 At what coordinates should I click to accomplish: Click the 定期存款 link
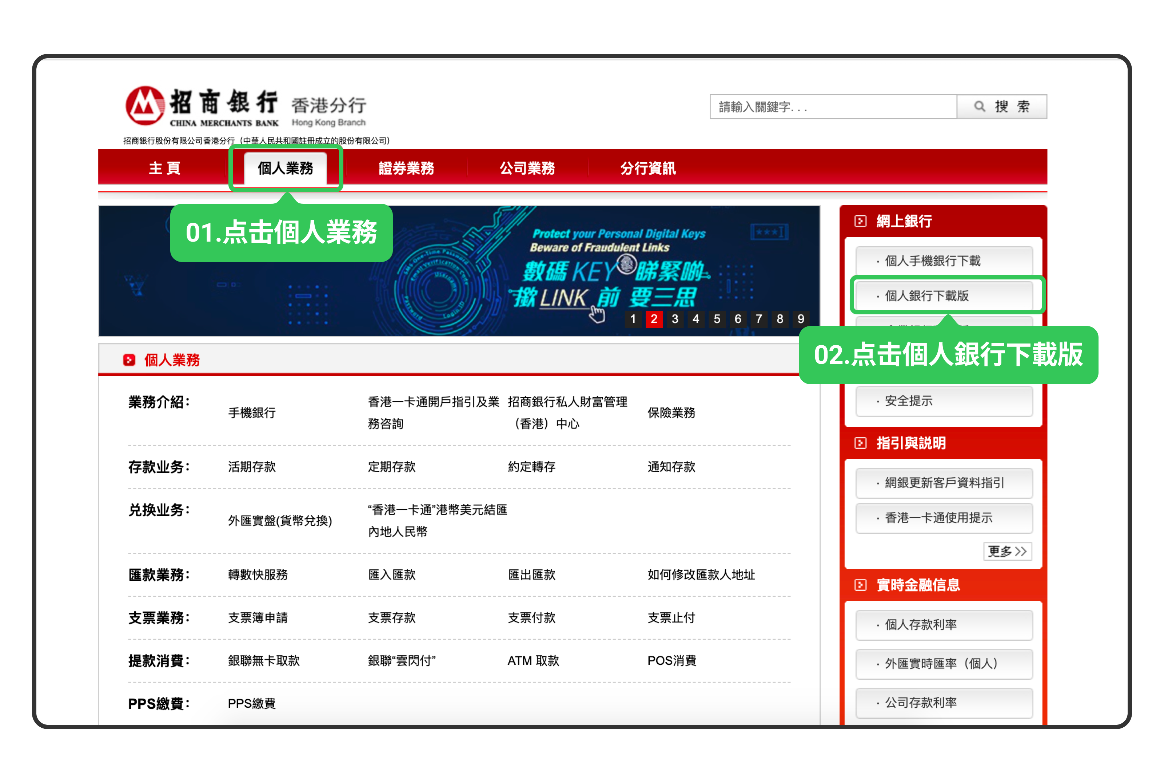pyautogui.click(x=392, y=467)
